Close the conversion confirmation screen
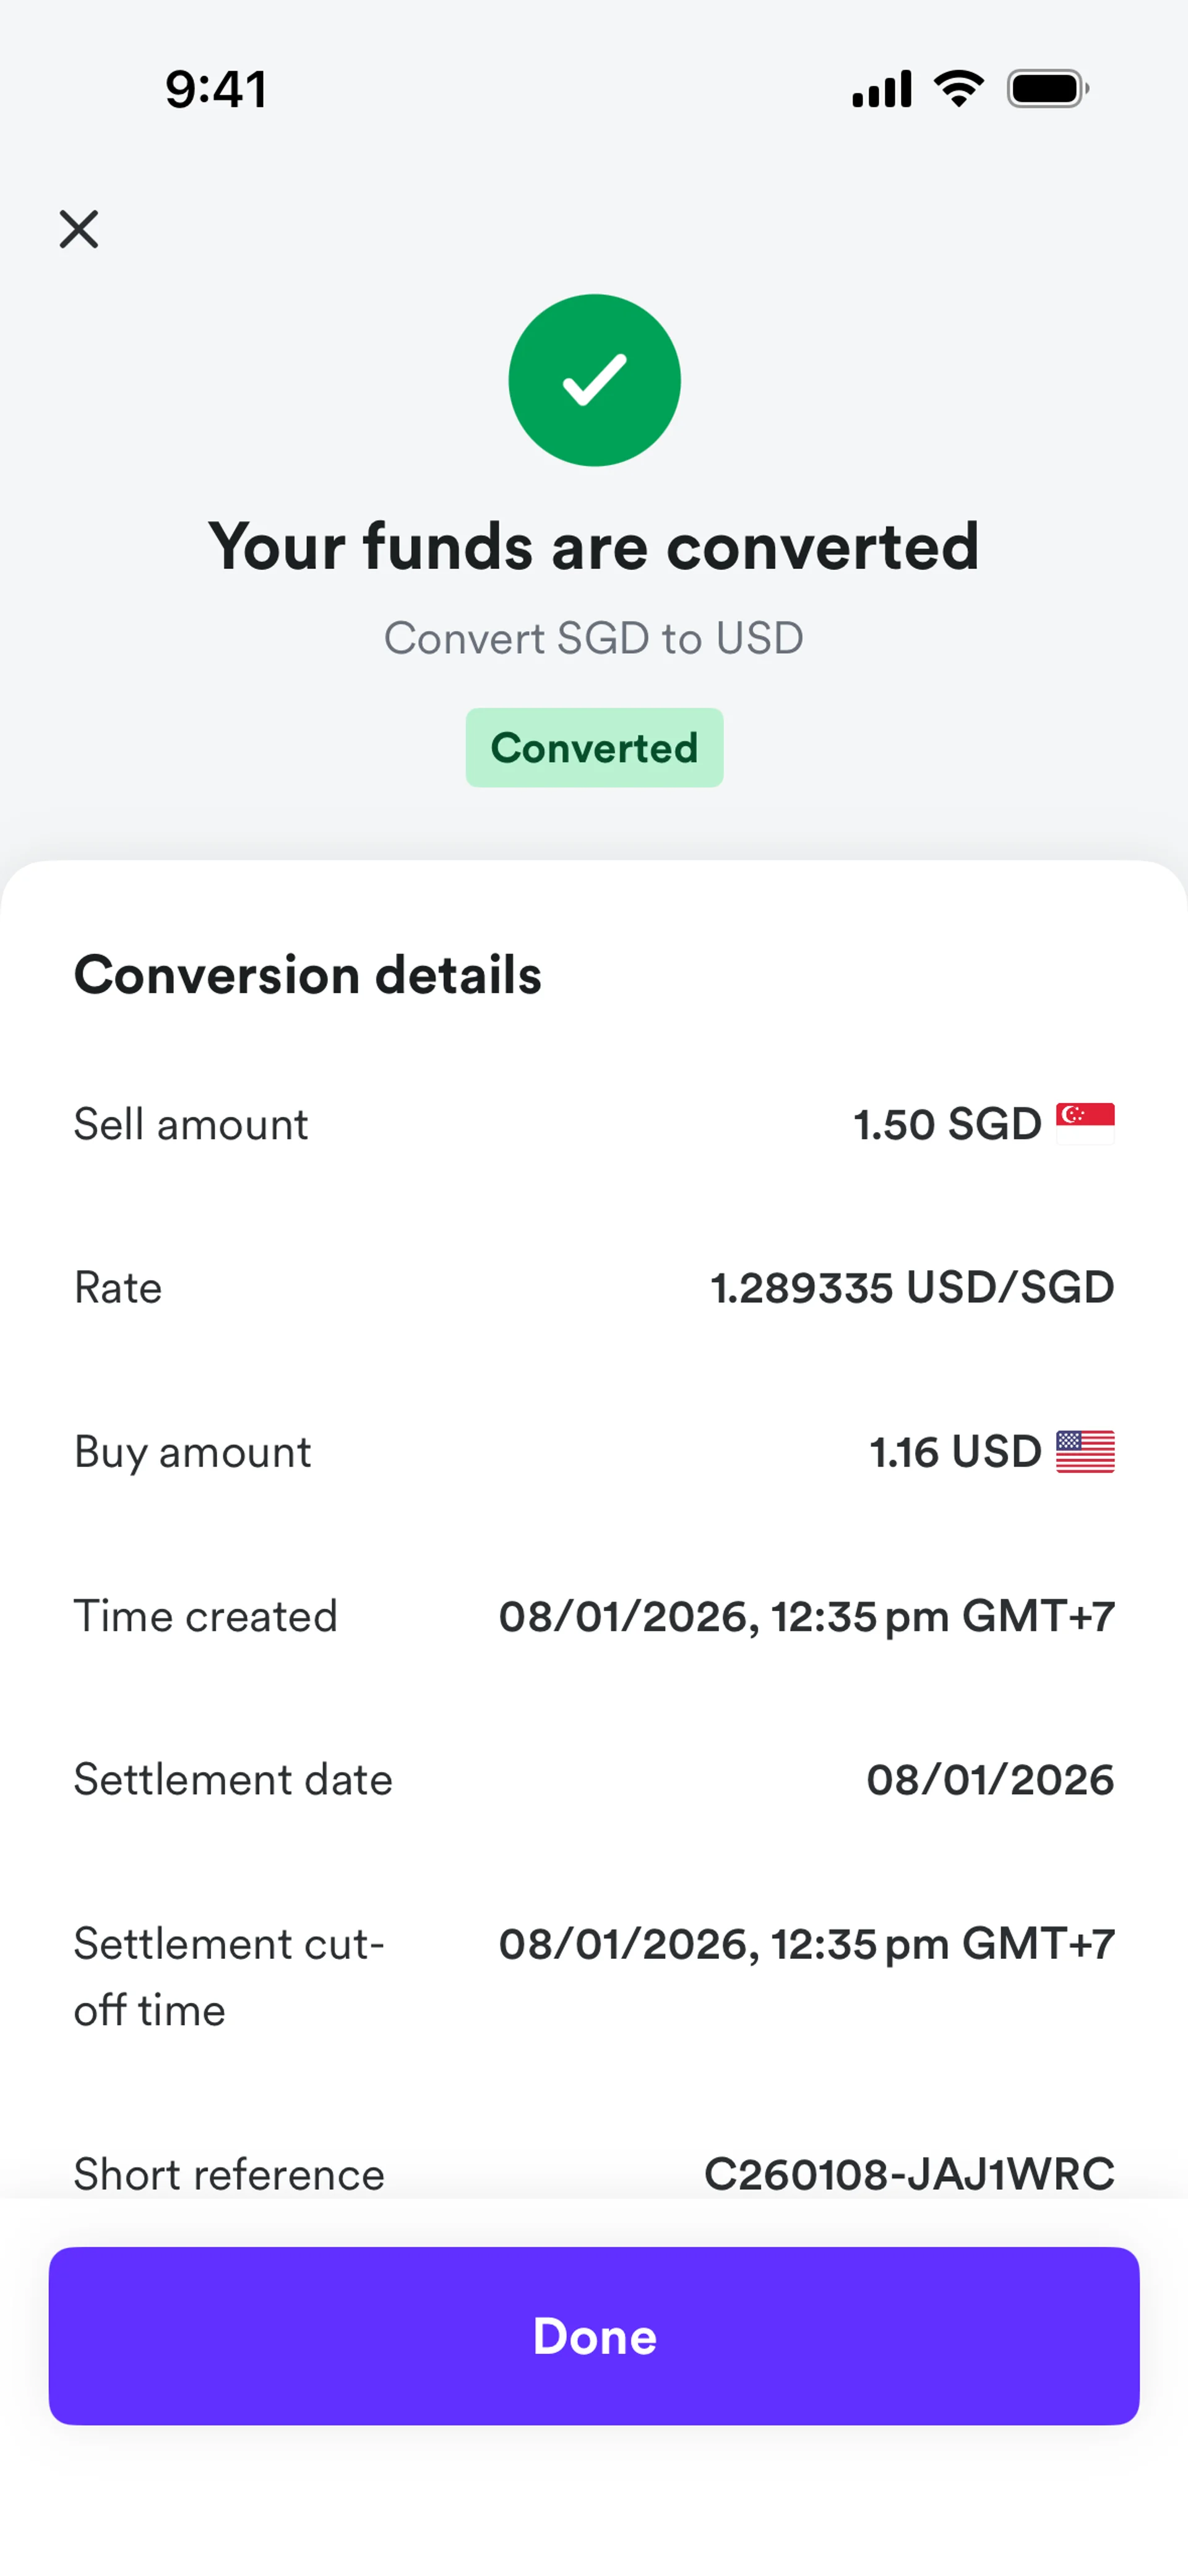 point(79,229)
